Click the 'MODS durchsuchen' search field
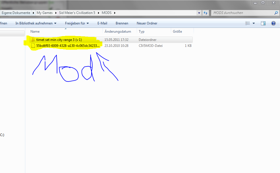Image resolution: width=280 pixels, height=173 pixels. point(242,13)
